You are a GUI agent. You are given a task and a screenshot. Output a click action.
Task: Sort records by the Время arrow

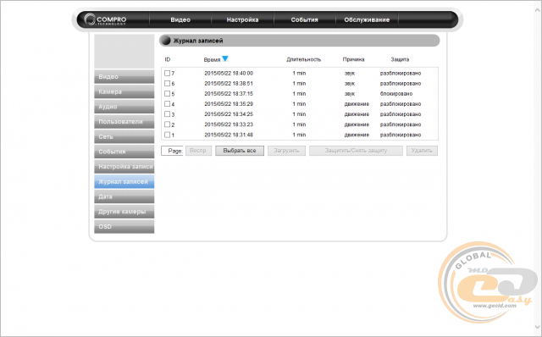[225, 58]
